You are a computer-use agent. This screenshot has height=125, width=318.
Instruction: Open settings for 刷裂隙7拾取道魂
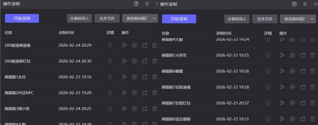tap(292, 87)
